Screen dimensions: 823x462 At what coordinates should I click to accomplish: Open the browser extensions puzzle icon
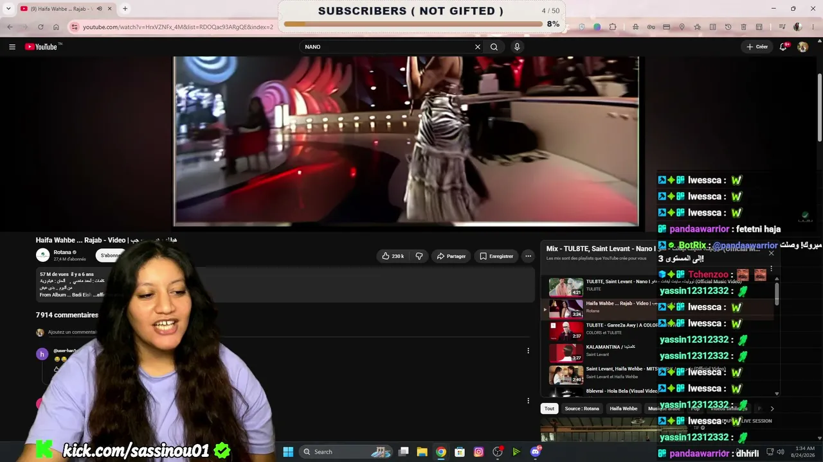[613, 27]
